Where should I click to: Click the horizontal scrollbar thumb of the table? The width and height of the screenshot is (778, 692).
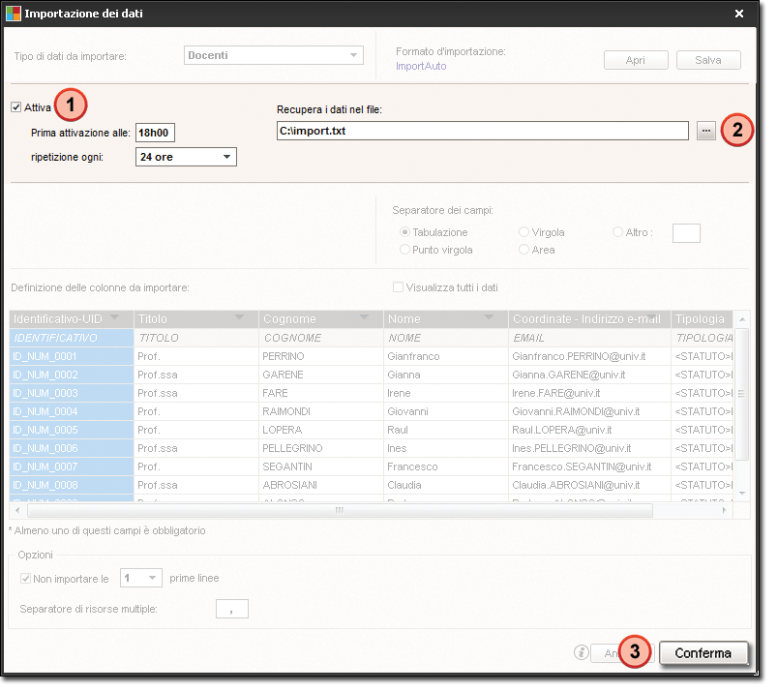(x=340, y=510)
